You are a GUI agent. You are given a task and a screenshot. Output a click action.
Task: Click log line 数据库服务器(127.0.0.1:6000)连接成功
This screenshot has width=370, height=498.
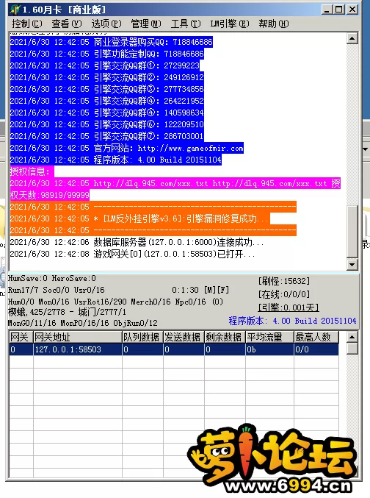(x=137, y=242)
